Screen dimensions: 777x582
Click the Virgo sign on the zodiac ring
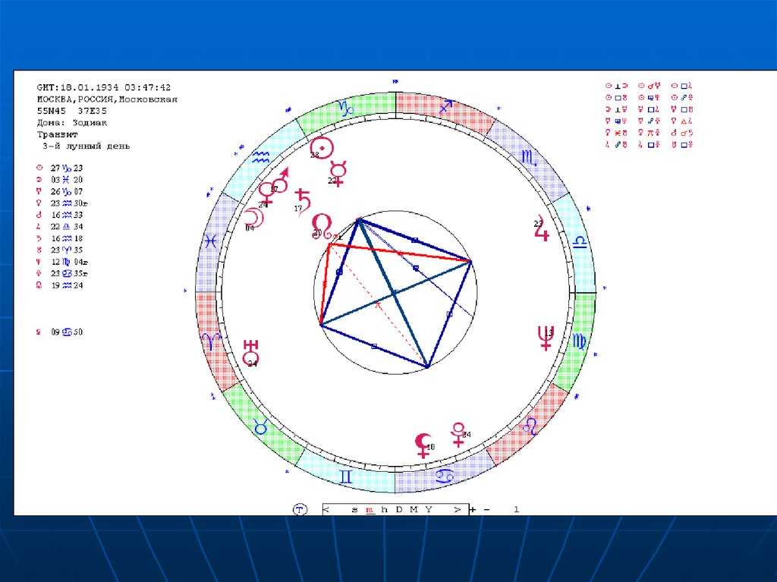(579, 341)
